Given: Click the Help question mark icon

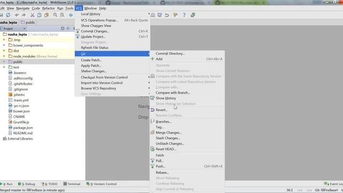Looking at the screenshot, I should pos(184,15).
